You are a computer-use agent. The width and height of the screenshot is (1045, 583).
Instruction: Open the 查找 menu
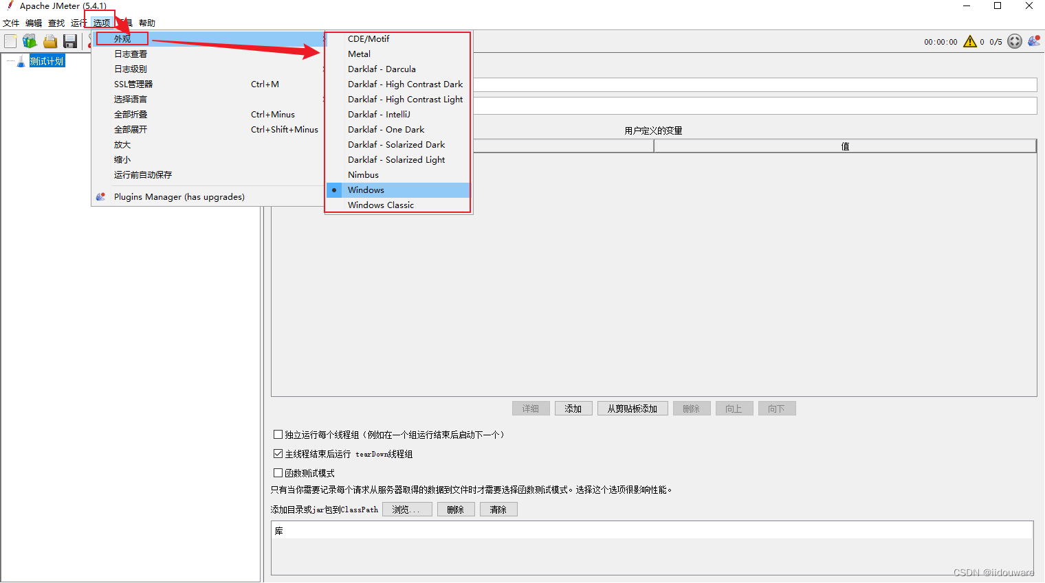click(x=56, y=23)
